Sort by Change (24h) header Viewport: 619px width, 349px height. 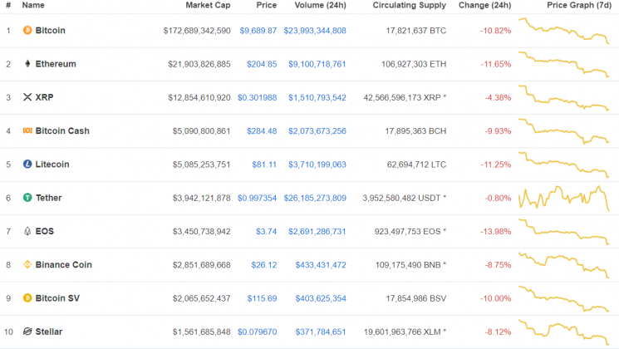[484, 5]
